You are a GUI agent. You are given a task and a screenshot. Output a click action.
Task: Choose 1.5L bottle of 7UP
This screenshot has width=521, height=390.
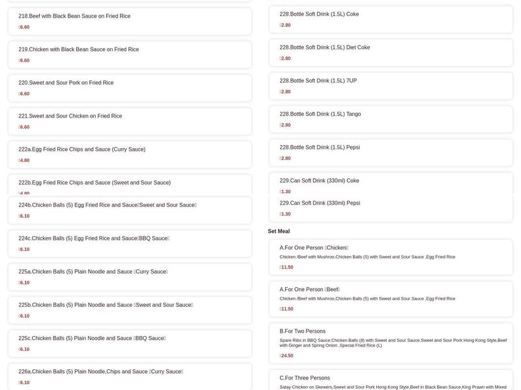(390, 86)
